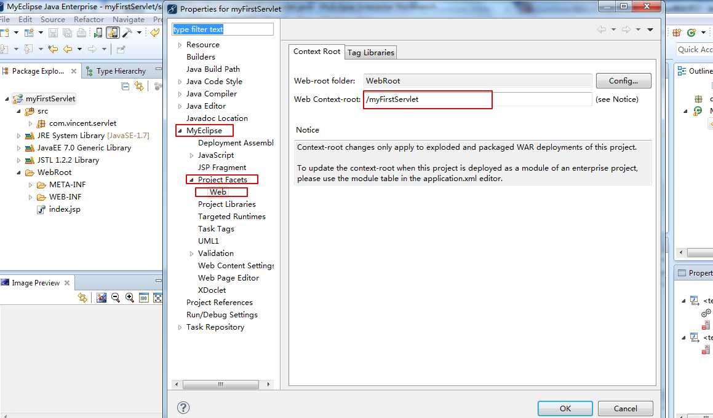Expand JRE System Library node
Screen dimensions: 713x418
point(18,136)
